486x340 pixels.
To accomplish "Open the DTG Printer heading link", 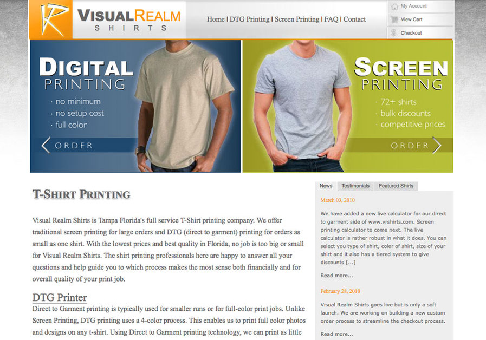I will pos(60,298).
